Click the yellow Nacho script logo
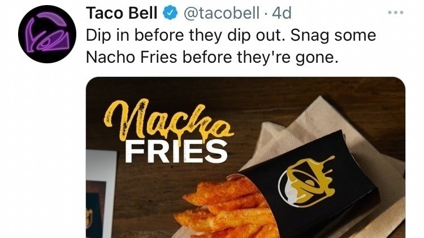Image resolution: width=424 pixels, height=238 pixels. tap(168, 120)
